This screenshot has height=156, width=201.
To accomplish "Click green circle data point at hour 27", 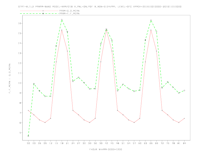I will tap(78, 77).
